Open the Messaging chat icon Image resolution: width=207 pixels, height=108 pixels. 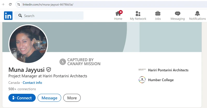click(x=178, y=13)
